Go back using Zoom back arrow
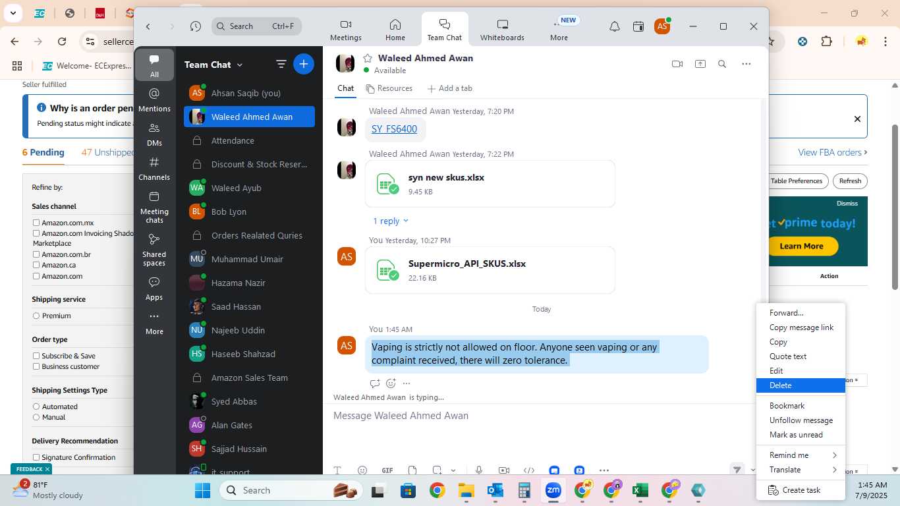This screenshot has height=506, width=900. coord(148,26)
